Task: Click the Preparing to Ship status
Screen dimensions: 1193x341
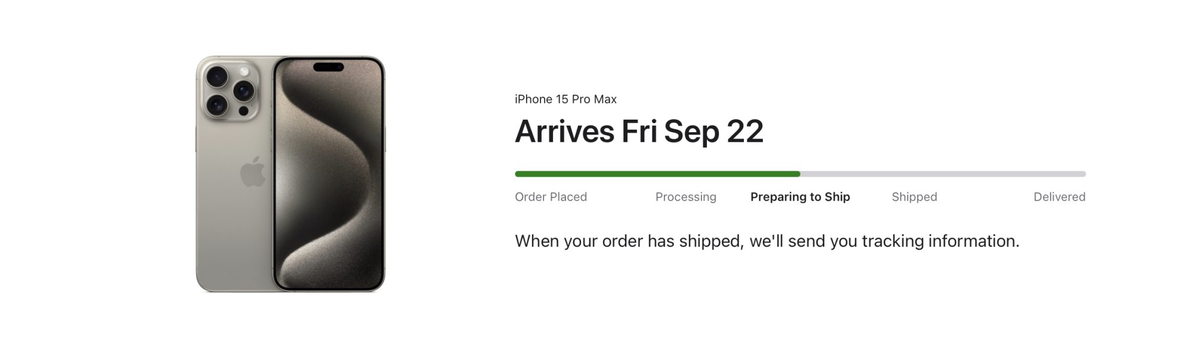Action: point(800,197)
